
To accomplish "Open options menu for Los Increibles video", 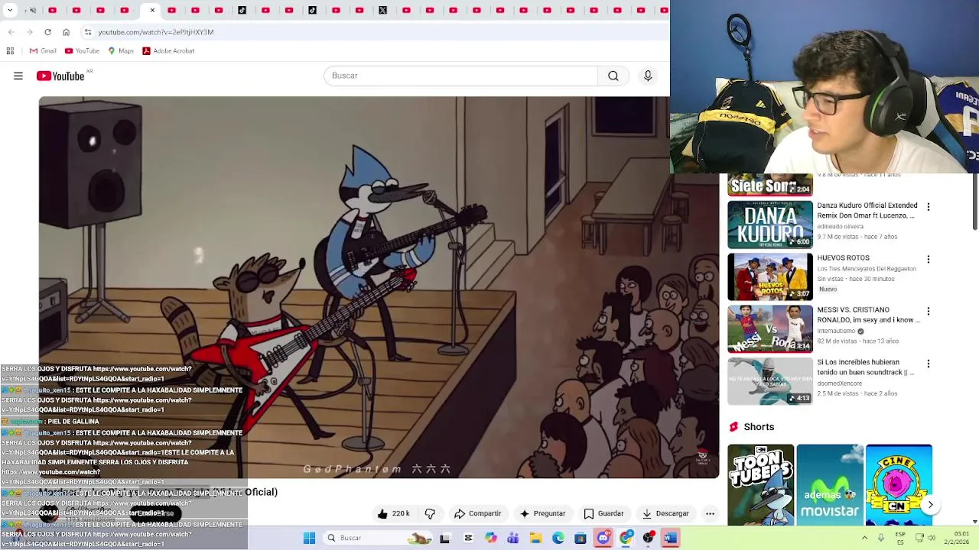I will 929,364.
